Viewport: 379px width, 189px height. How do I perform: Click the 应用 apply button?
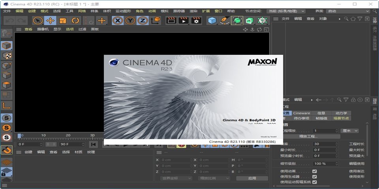(x=252, y=178)
